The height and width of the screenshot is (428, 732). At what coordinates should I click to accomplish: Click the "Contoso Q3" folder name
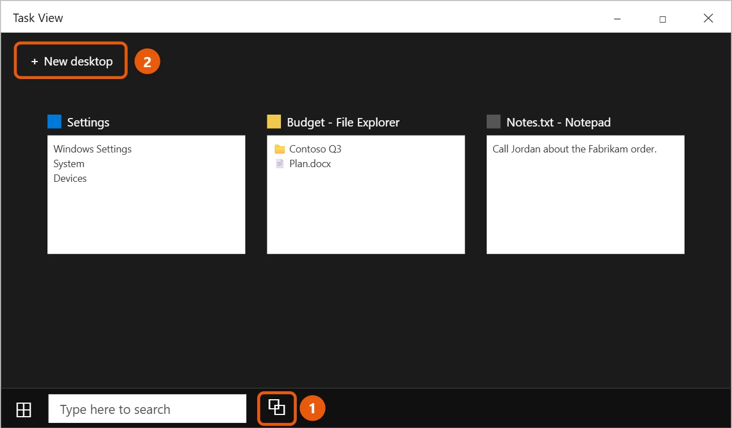click(315, 149)
